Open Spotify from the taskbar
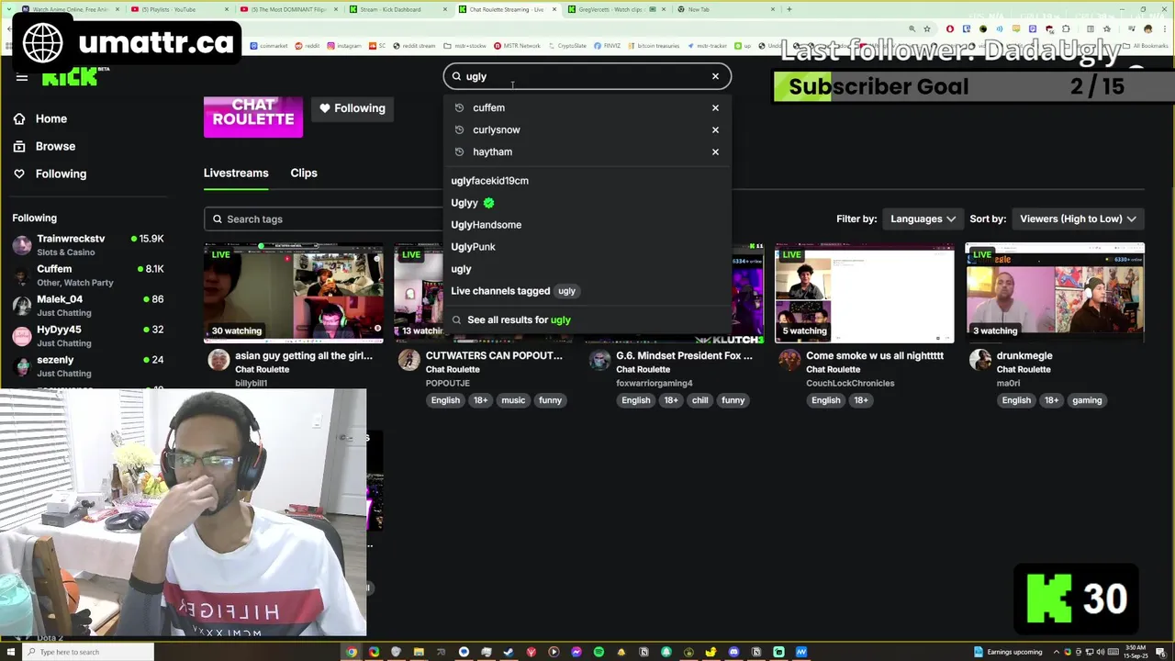 pos(599,652)
